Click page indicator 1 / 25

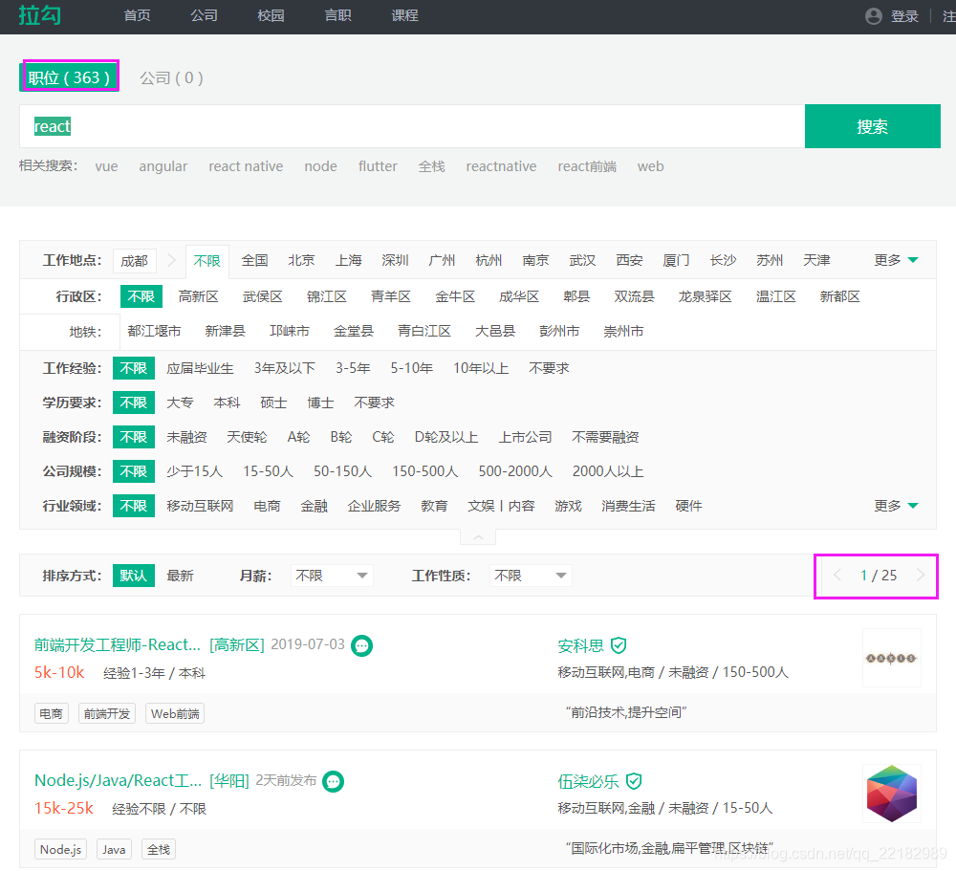pyautogui.click(x=879, y=576)
